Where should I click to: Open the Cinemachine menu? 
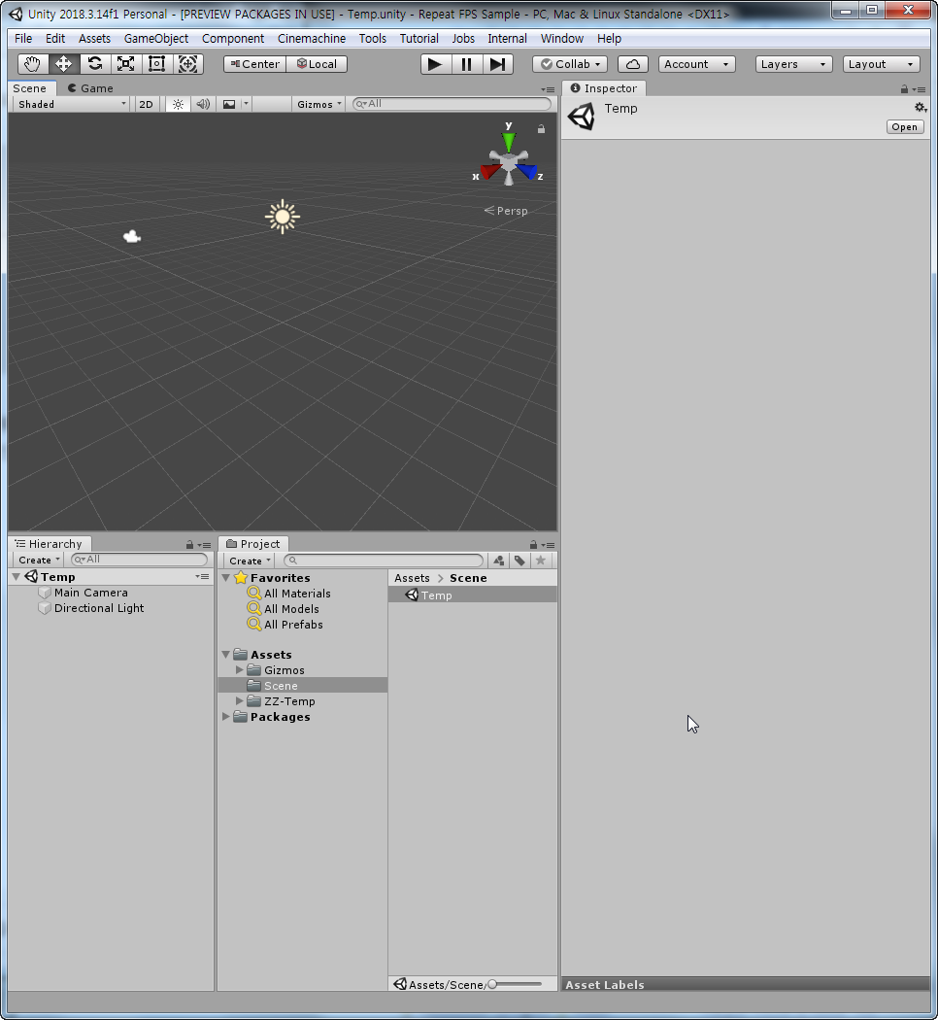tap(312, 39)
